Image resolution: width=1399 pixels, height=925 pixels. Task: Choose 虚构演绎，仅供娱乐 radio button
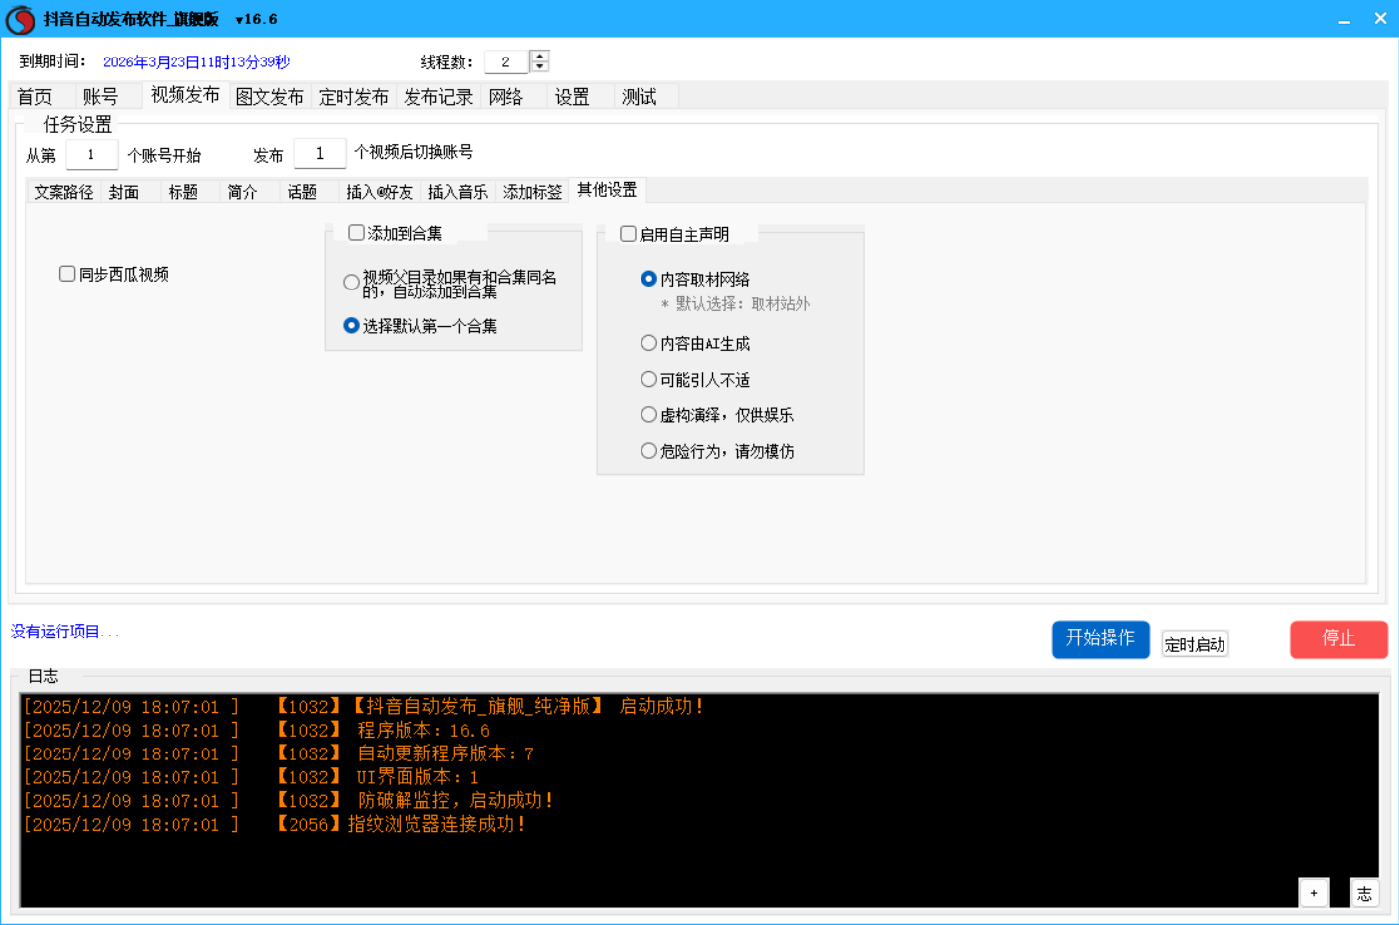tap(649, 415)
